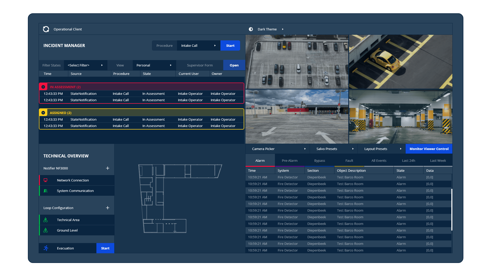Open the Dark Theme submenu arrow
Screen dimensions: 491x276
pyautogui.click(x=283, y=29)
